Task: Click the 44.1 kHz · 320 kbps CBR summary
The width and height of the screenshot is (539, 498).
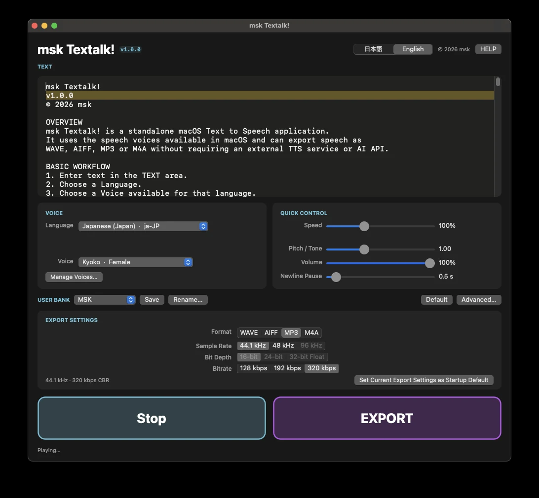Action: (77, 380)
